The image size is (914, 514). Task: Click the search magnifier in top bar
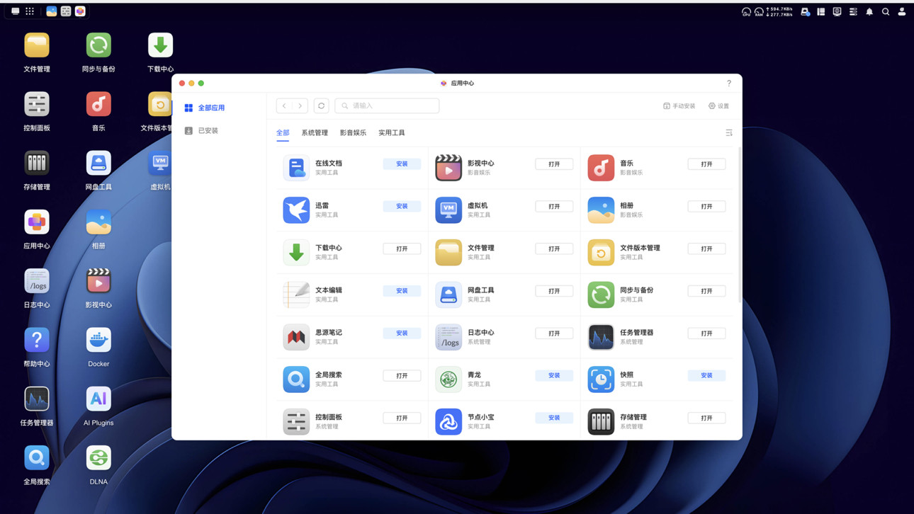(886, 12)
